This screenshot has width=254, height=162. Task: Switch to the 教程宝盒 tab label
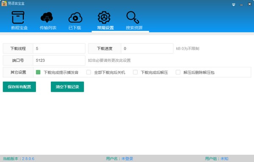click(x=19, y=27)
